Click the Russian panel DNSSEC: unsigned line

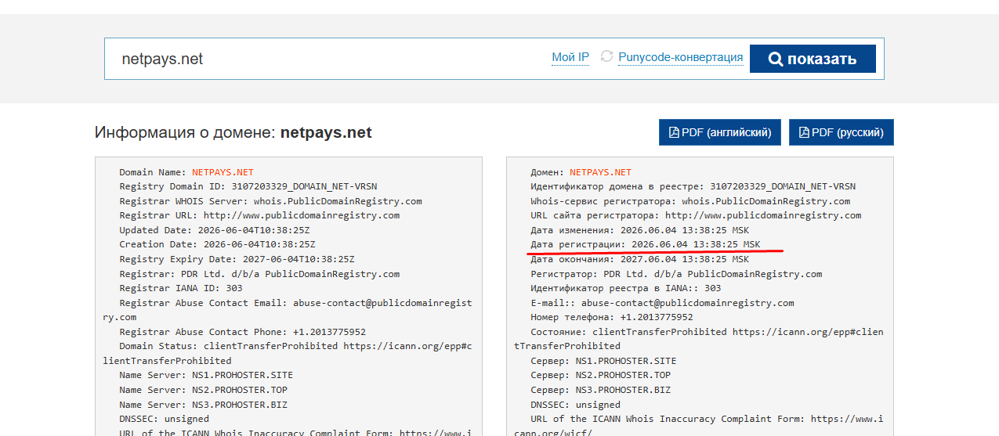(575, 404)
